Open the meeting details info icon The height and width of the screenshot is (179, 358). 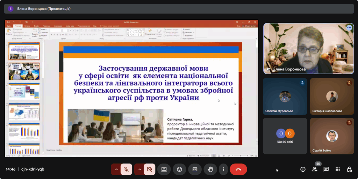(303, 169)
